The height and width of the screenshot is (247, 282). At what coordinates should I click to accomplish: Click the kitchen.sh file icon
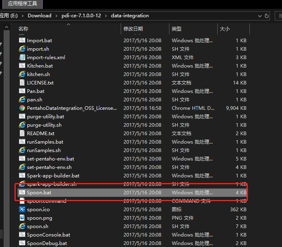tap(22, 74)
